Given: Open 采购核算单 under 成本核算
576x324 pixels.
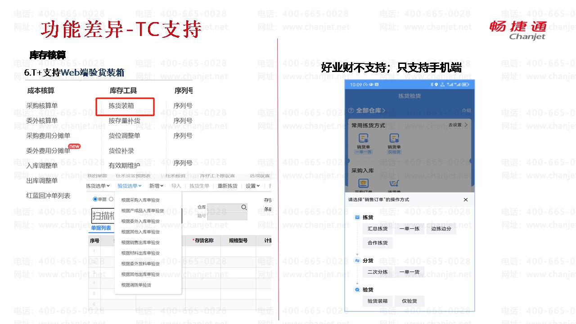Looking at the screenshot, I should point(42,106).
